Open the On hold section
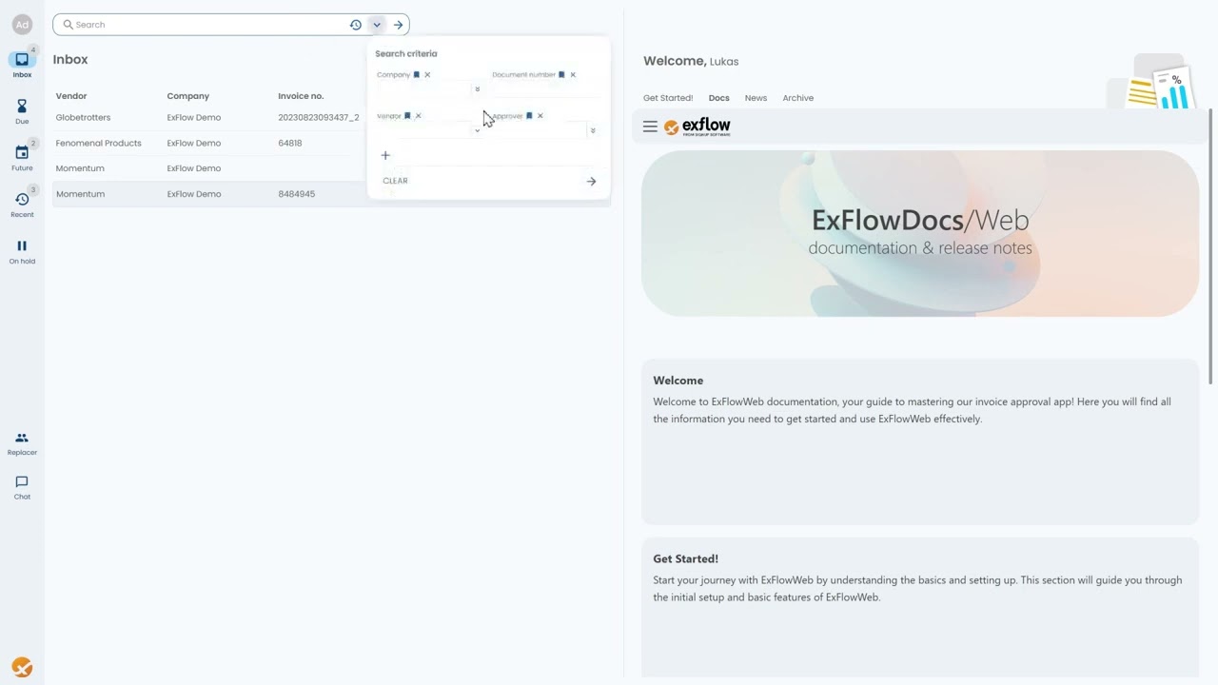This screenshot has height=685, width=1218. coord(22,251)
